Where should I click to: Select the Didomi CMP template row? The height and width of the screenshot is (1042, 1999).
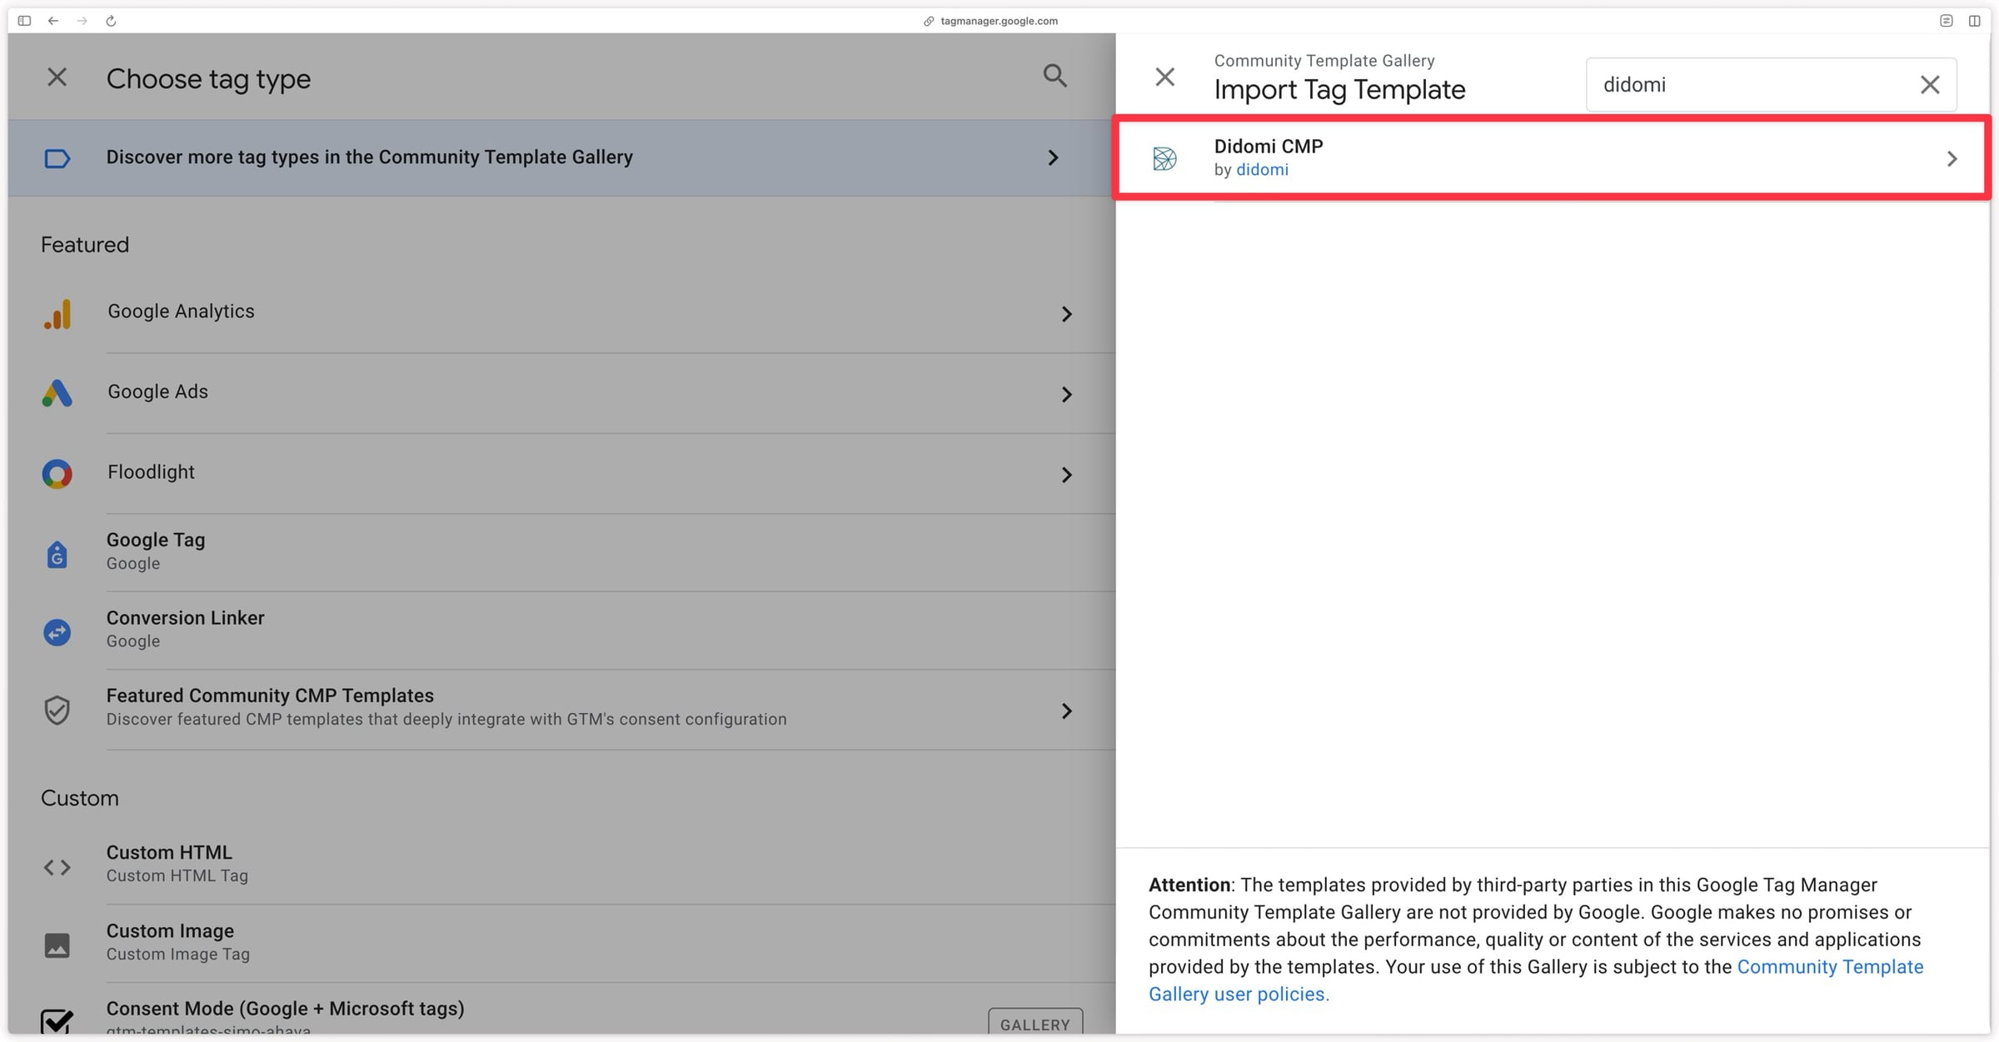click(1553, 158)
